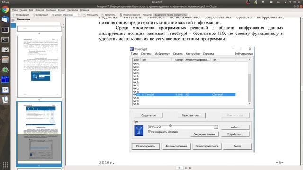Open the C:\Temp\xf volume path dropdown
Image resolution: width=303 pixels, height=170 pixels.
tap(216, 127)
